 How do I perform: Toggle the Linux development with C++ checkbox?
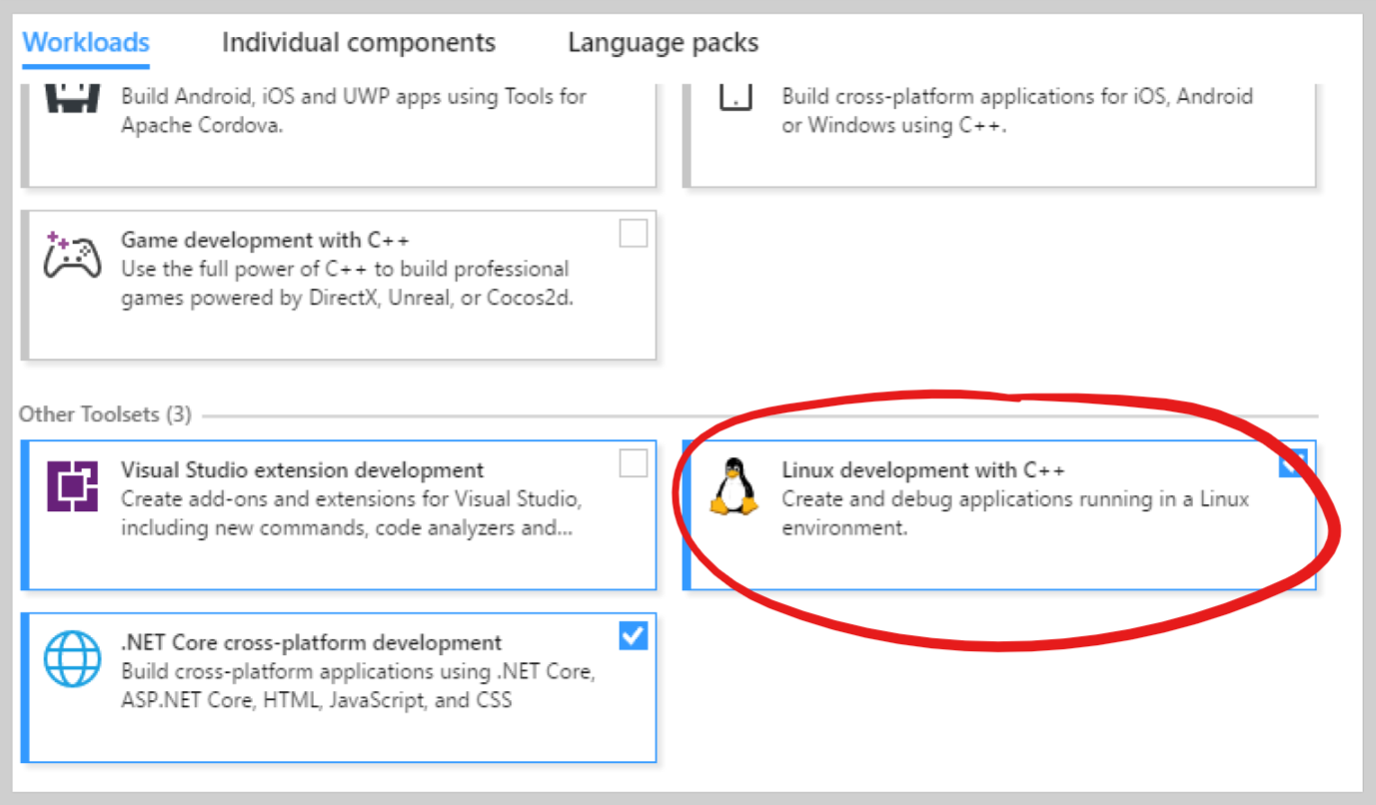[1292, 462]
